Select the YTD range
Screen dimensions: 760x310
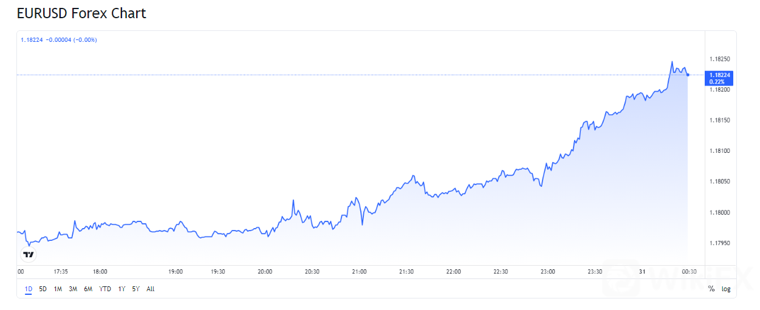105,289
